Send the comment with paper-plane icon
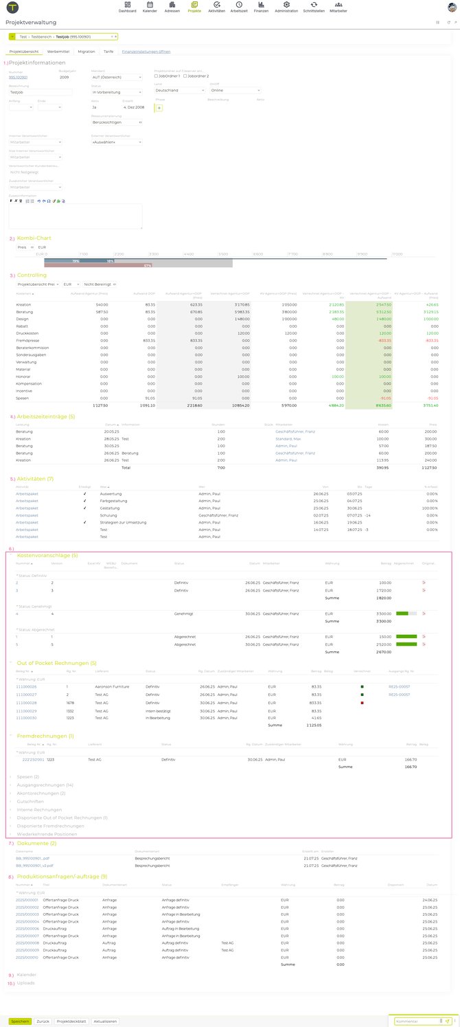460x1027 pixels. [448, 1021]
